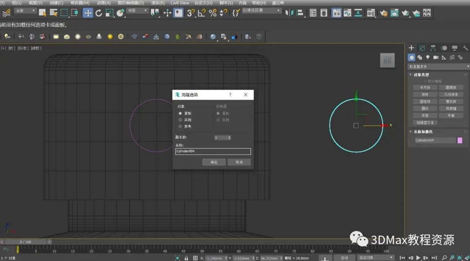Click the ViewCube front face
470x261 pixels.
[x=387, y=61]
